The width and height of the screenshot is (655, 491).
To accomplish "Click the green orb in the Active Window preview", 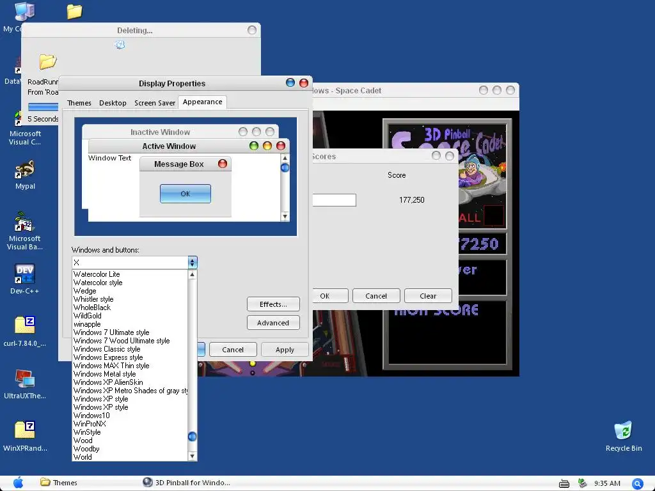I will point(253,146).
